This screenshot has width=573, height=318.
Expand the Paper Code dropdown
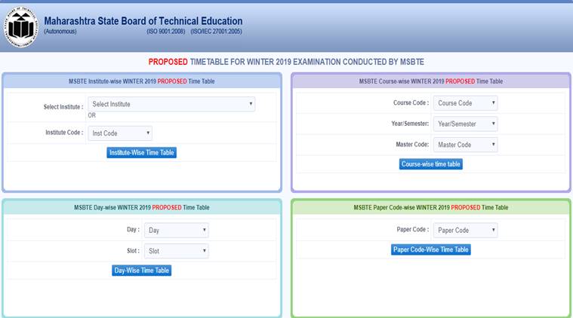465,231
